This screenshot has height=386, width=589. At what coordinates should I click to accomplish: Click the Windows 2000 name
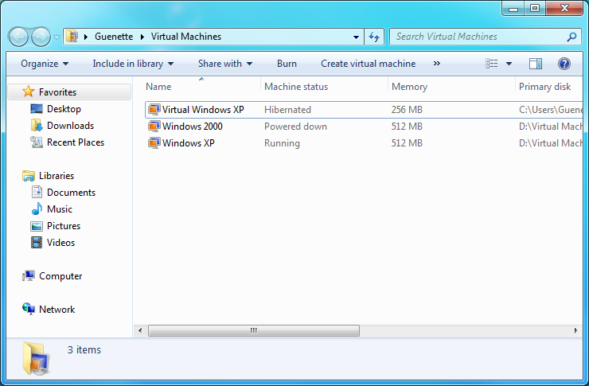pos(193,127)
